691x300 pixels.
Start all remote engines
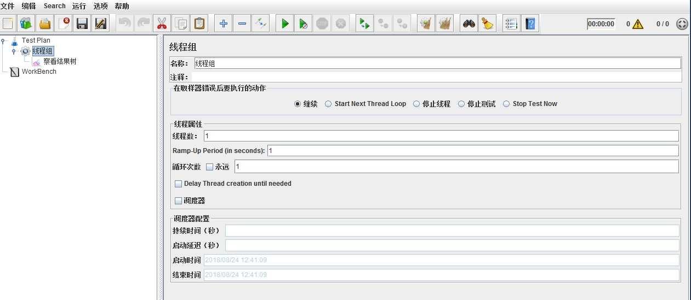pyautogui.click(x=364, y=23)
